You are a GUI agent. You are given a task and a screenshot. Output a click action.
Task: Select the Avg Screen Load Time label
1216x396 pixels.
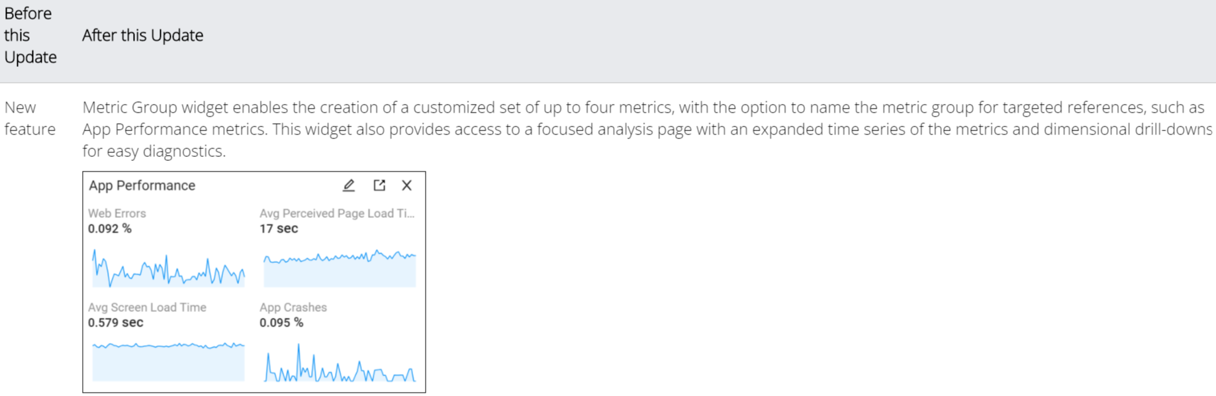(x=147, y=307)
